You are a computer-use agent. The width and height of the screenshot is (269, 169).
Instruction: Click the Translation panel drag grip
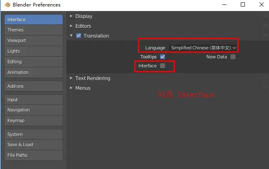(265, 36)
